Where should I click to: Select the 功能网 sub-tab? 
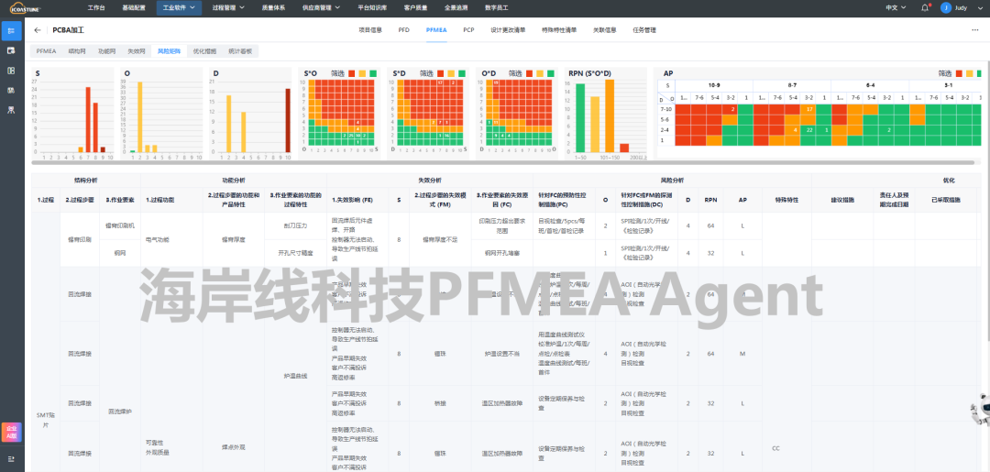[x=106, y=51]
